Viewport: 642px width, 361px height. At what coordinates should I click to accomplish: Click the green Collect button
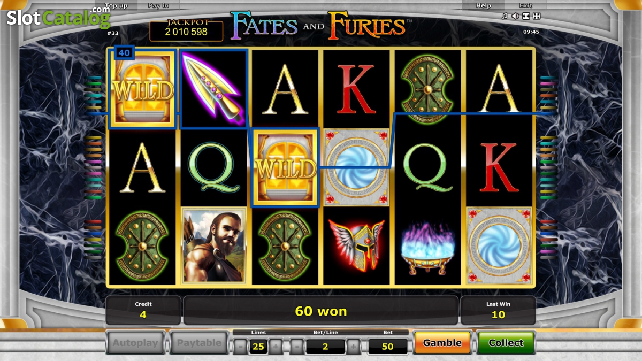[506, 343]
